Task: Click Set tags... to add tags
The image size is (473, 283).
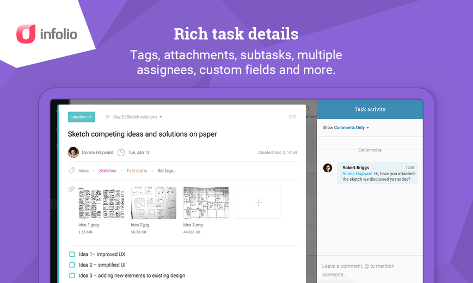Action: pyautogui.click(x=167, y=170)
